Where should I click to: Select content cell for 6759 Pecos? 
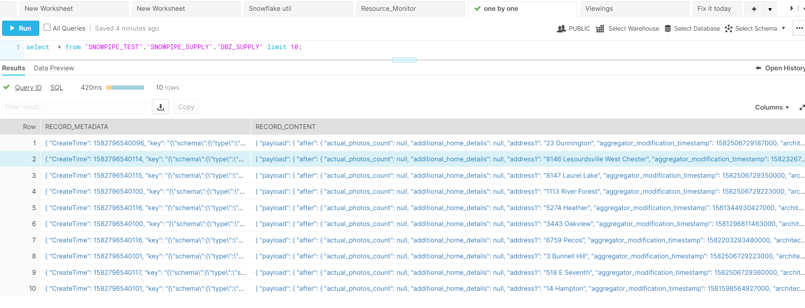tap(528, 240)
